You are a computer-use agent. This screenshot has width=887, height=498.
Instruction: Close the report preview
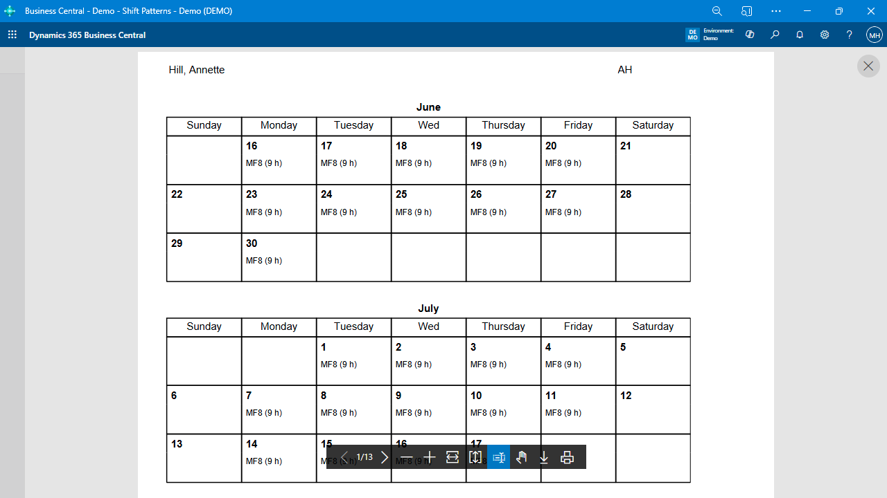tap(868, 66)
